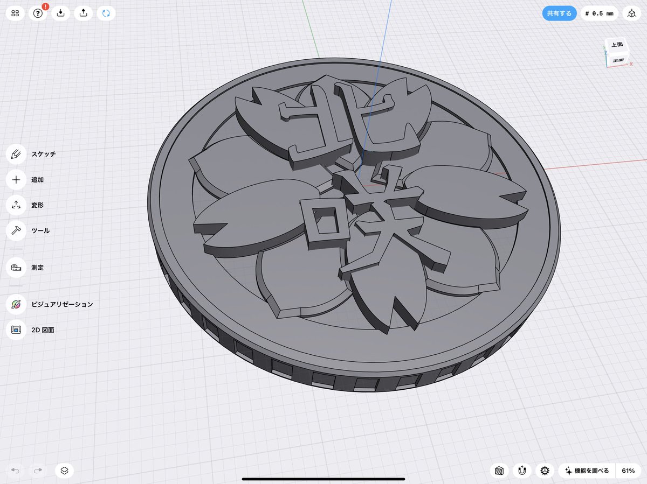Open the projects grid menu
The image size is (647, 484).
point(15,13)
